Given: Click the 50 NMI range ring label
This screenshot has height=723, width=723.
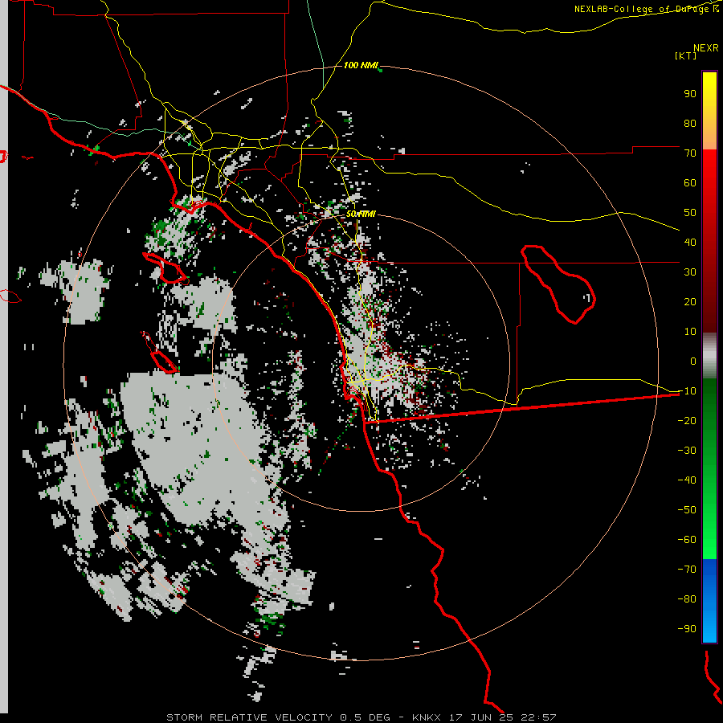Looking at the screenshot, I should pos(361,214).
